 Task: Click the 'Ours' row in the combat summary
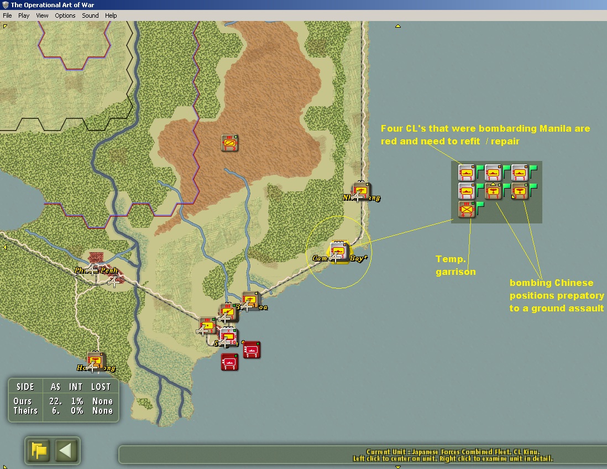pyautogui.click(x=63, y=401)
